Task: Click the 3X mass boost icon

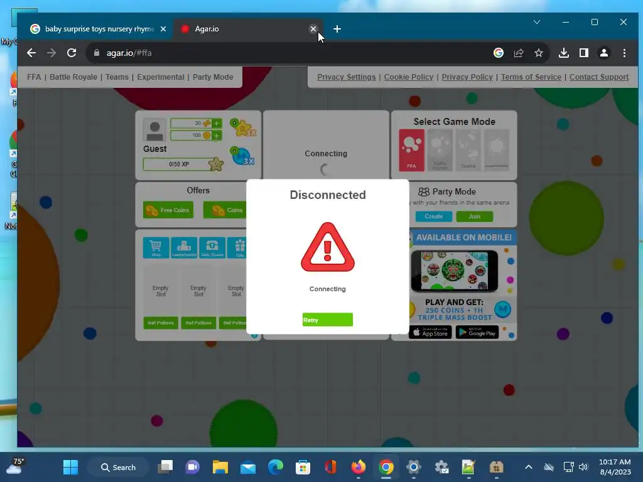Action: click(243, 156)
